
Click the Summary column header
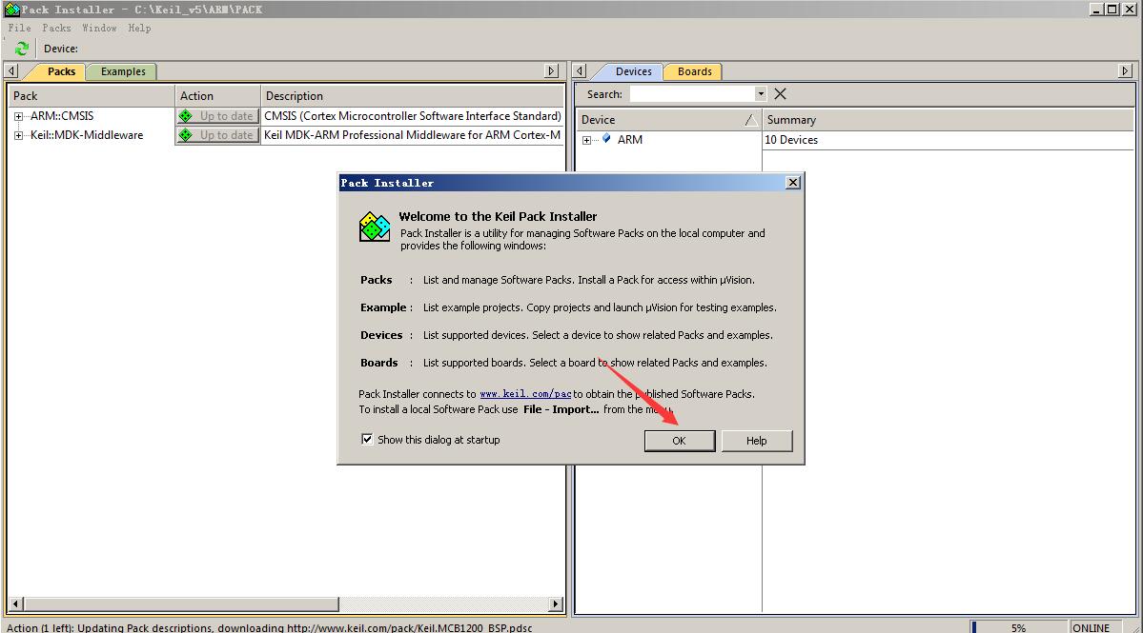tap(949, 120)
